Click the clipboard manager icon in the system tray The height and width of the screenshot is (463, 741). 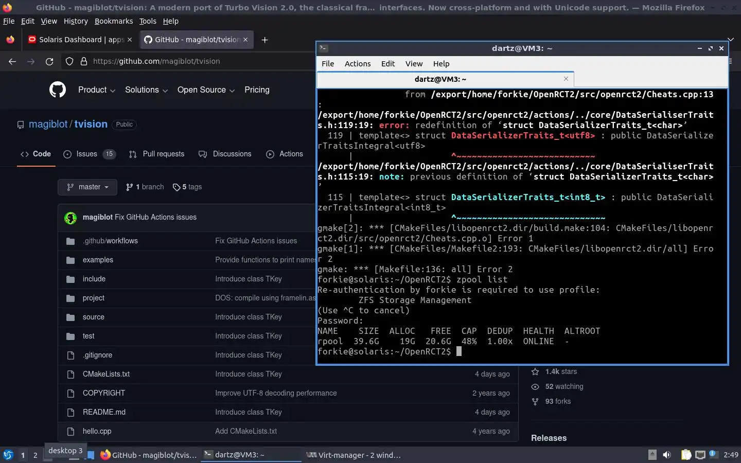tap(686, 455)
